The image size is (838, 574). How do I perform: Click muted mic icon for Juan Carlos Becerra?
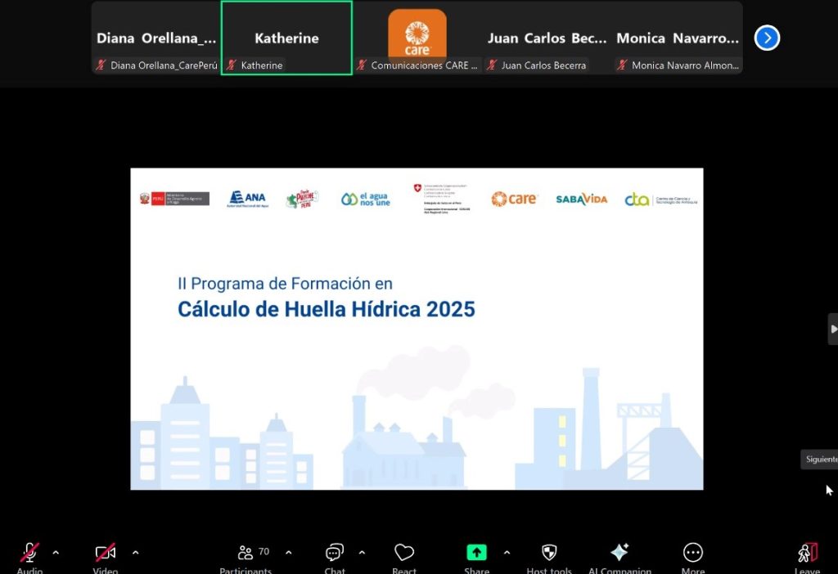492,65
